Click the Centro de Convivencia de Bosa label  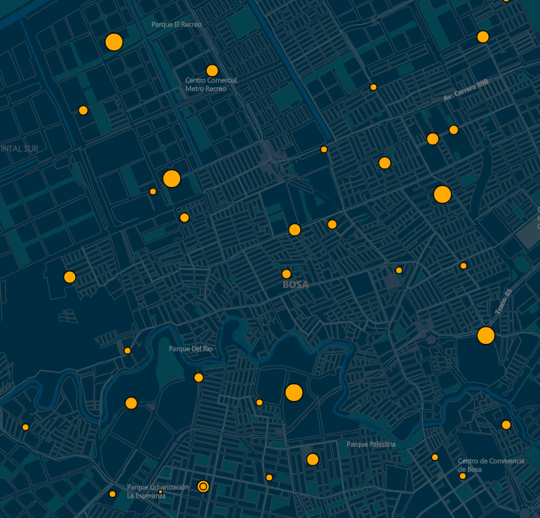[490, 465]
